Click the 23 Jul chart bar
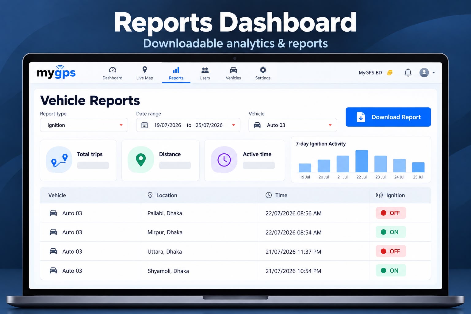This screenshot has height=314, width=471. [381, 164]
